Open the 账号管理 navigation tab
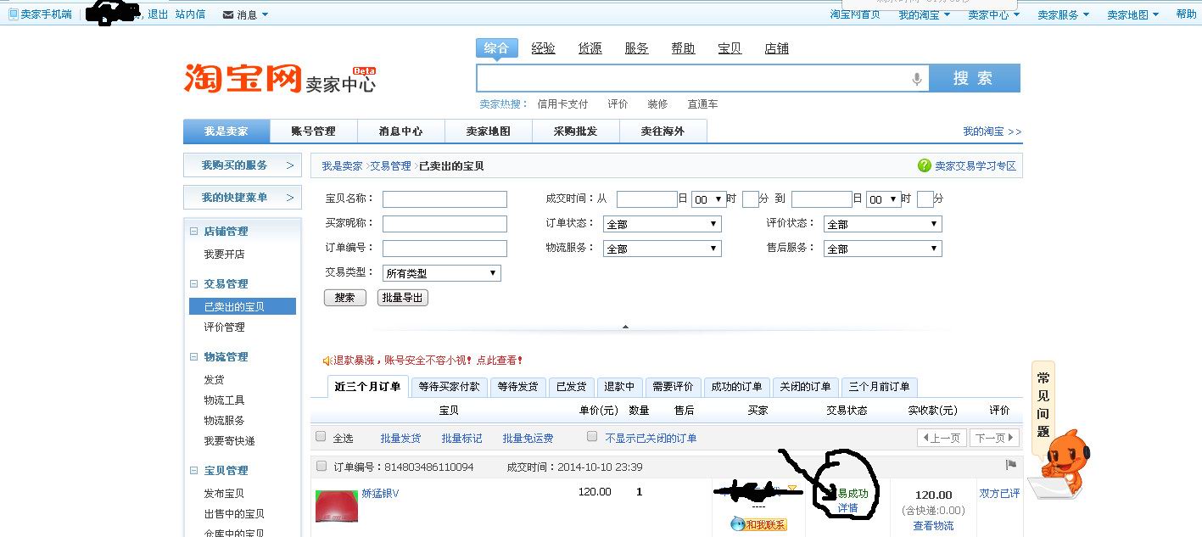 pos(313,131)
